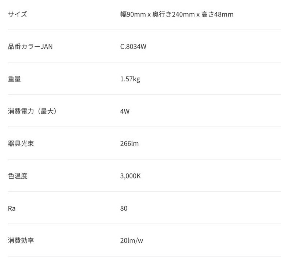This screenshot has width=281, height=258.
Task: Select the 消費電力（最大） label
Action: (32, 111)
